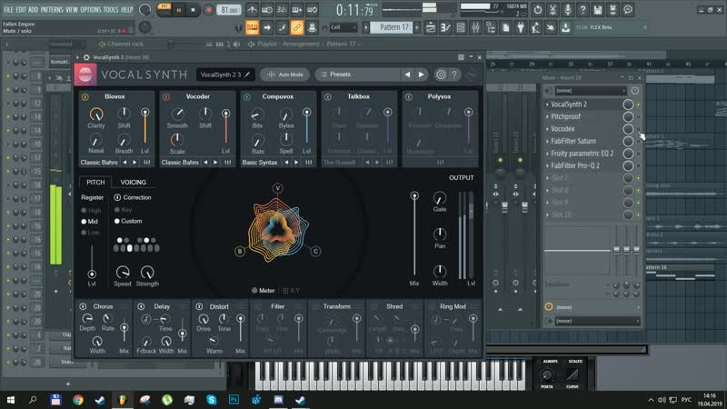This screenshot has height=409, width=727.
Task: Click the save project floppy icon
Action: [598, 9]
